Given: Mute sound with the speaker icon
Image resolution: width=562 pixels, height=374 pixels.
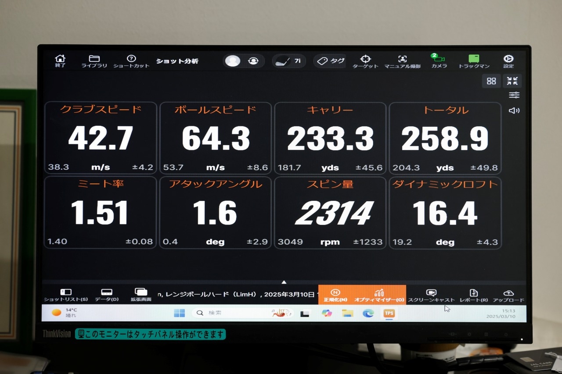Looking at the screenshot, I should coord(514,110).
